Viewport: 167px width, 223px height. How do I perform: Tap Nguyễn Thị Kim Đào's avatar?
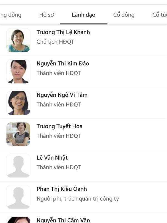tap(18, 71)
